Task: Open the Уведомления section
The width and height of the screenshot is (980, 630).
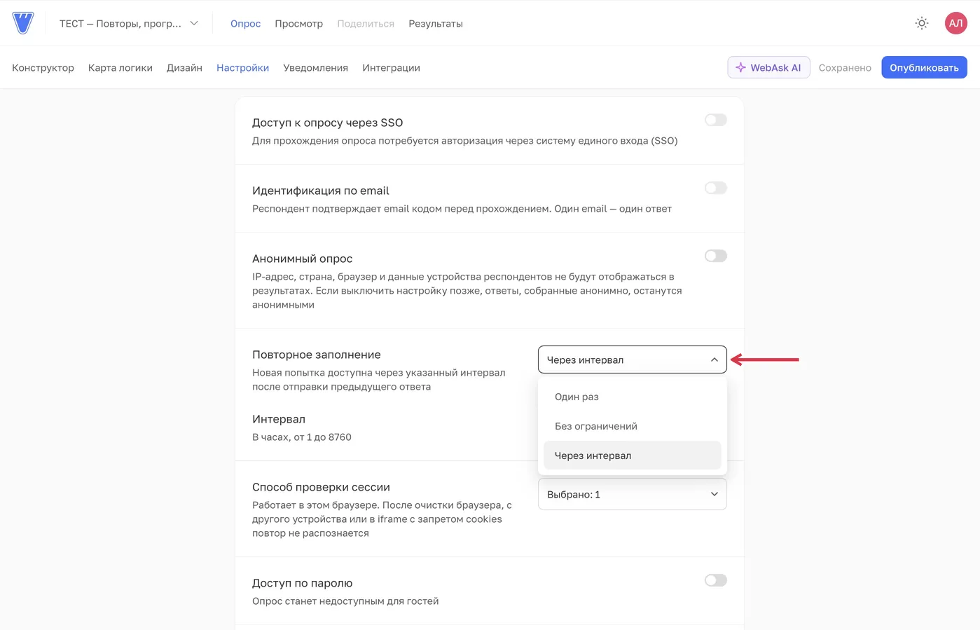Action: (x=315, y=68)
